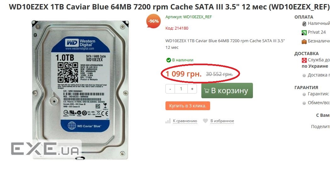
Task: Click the Western Digital hard drive photo
Action: click(x=80, y=89)
